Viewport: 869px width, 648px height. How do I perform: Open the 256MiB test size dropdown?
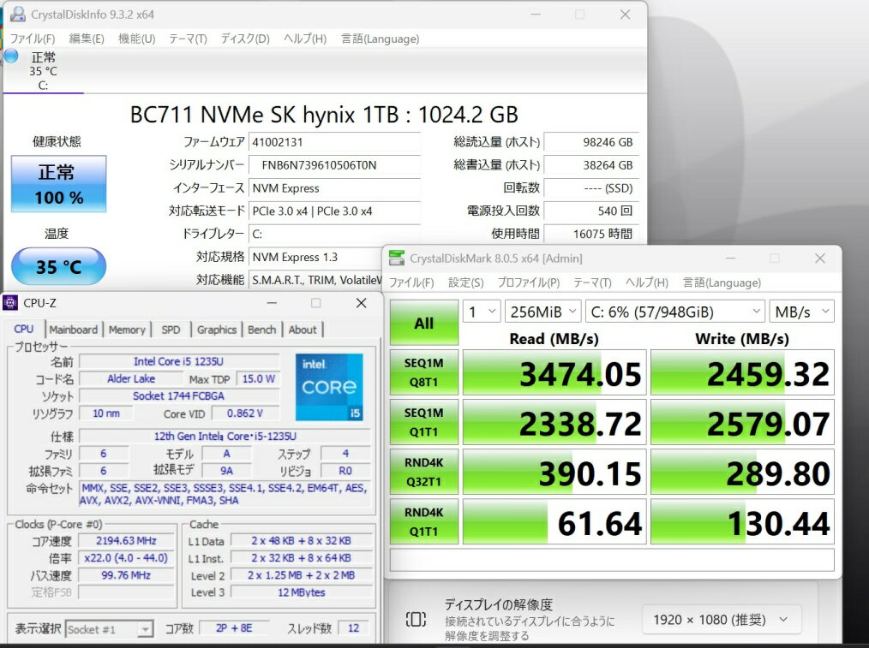[542, 312]
